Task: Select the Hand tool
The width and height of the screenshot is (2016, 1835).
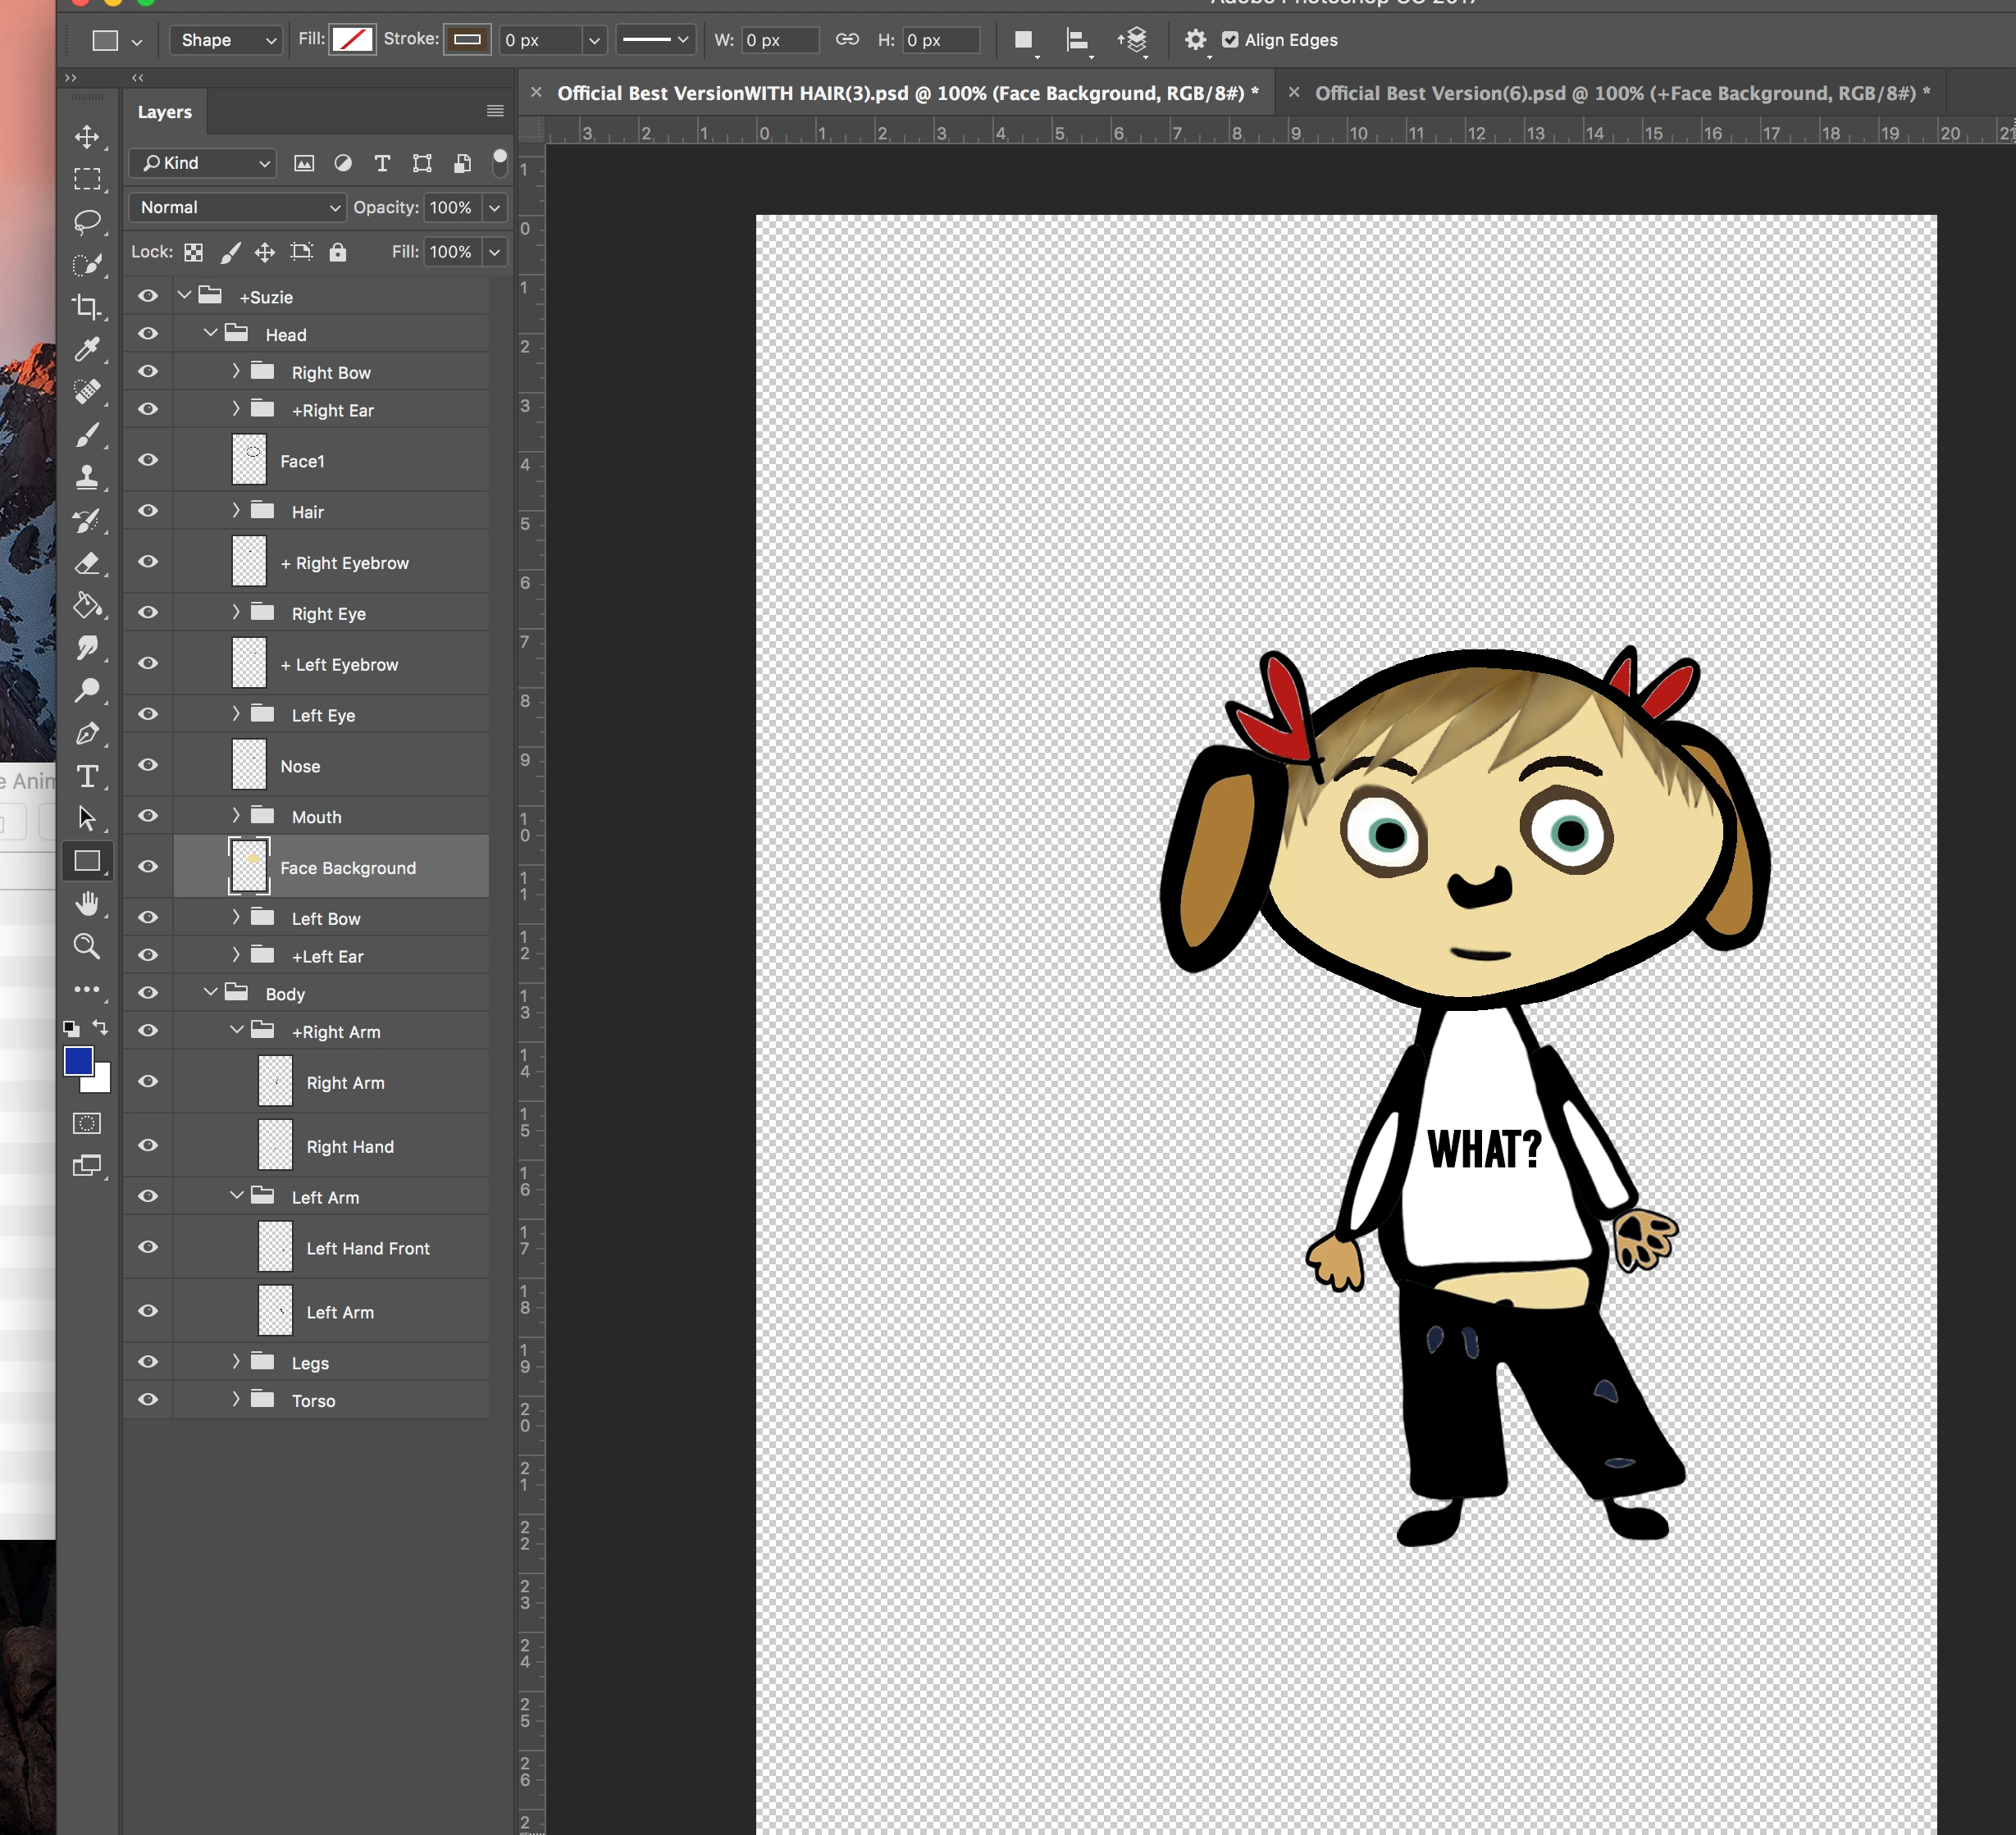Action: [87, 904]
